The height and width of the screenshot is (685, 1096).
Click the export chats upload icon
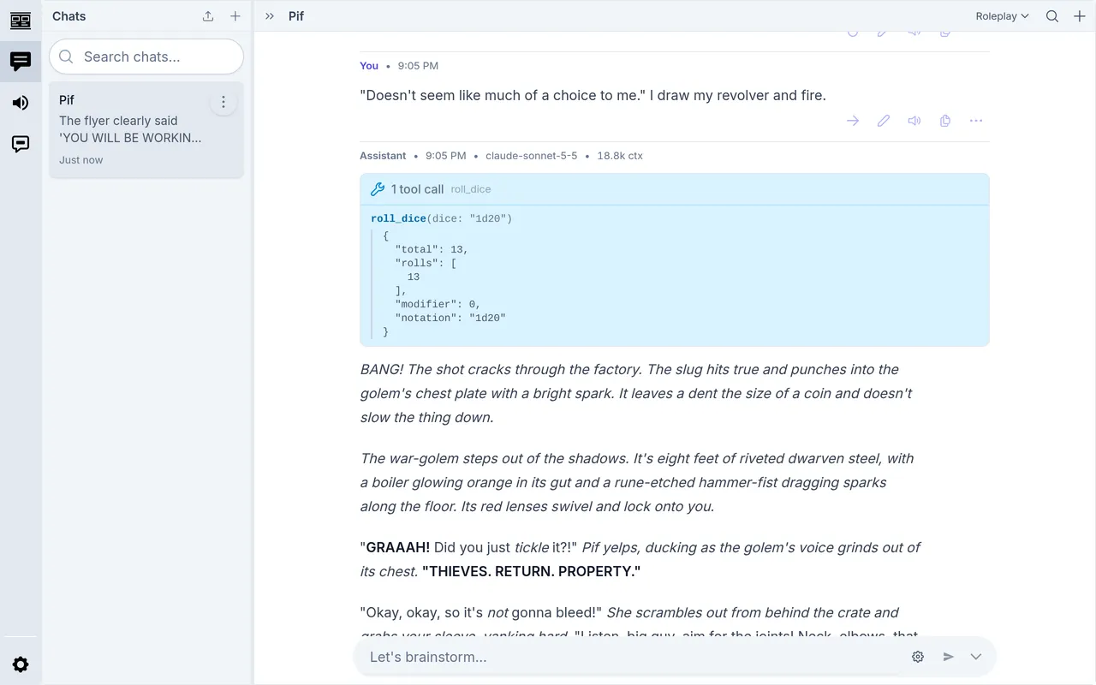tap(208, 16)
